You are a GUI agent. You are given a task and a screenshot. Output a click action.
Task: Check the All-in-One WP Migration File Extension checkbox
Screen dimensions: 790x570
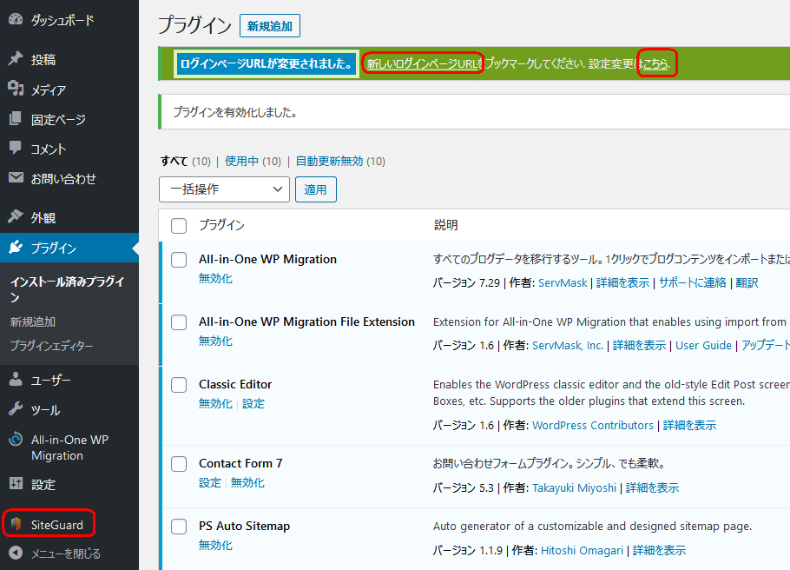click(178, 322)
